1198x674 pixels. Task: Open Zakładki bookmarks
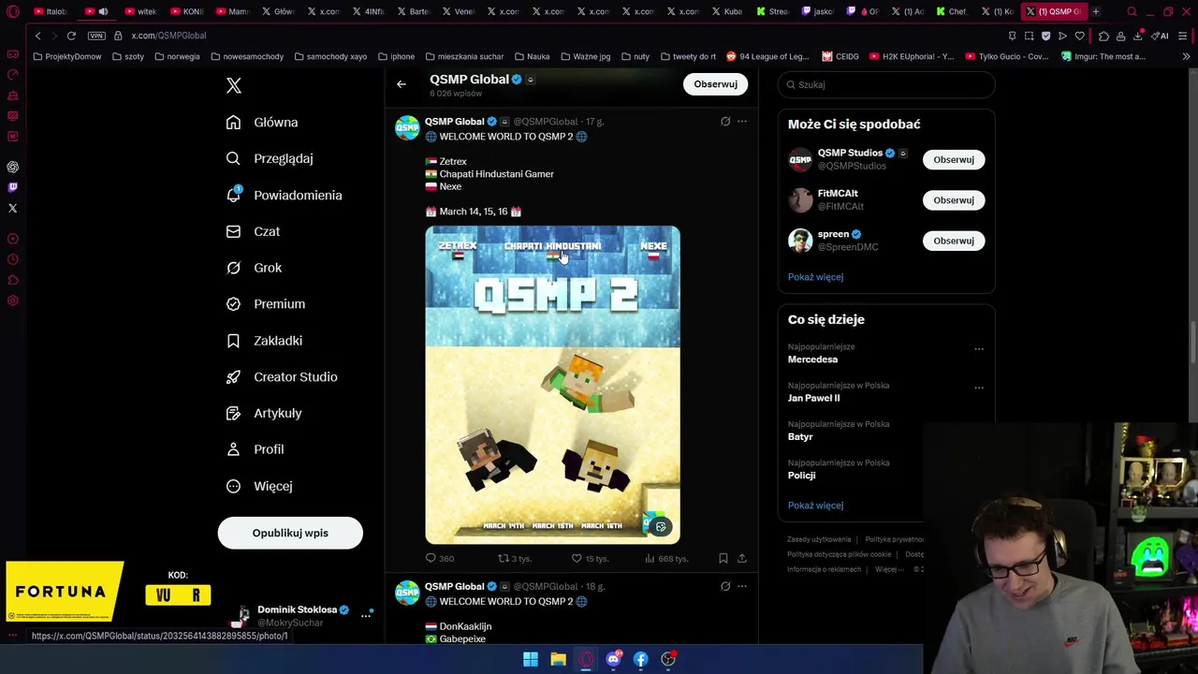[x=265, y=341]
